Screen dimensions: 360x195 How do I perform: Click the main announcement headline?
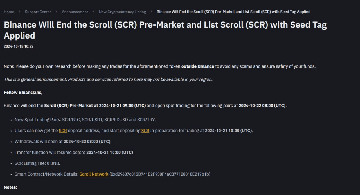click(x=165, y=30)
